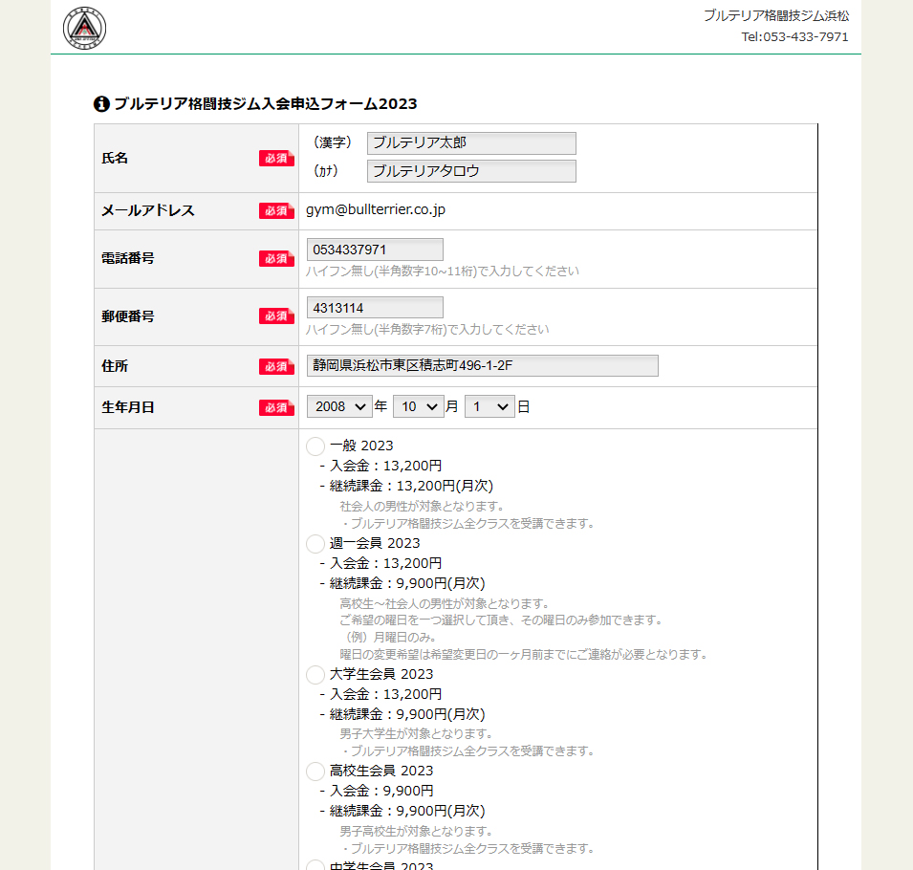913x870 pixels.
Task: Select the 一般 2023 membership radio button
Action: pos(315,446)
